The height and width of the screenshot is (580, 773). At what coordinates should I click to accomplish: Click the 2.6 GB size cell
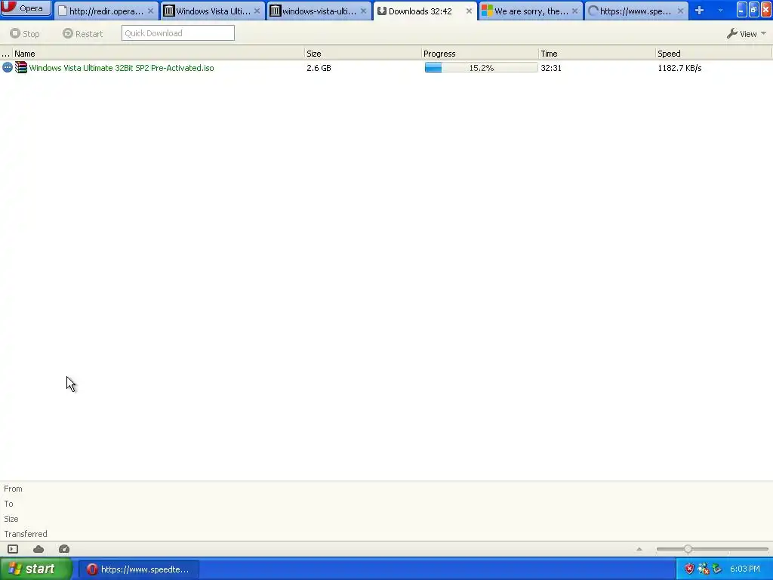(x=319, y=68)
